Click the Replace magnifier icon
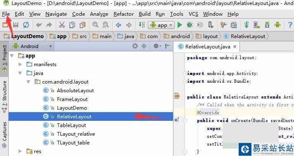Image resolution: width=294 pixels, height=156 pixels. click(106, 25)
